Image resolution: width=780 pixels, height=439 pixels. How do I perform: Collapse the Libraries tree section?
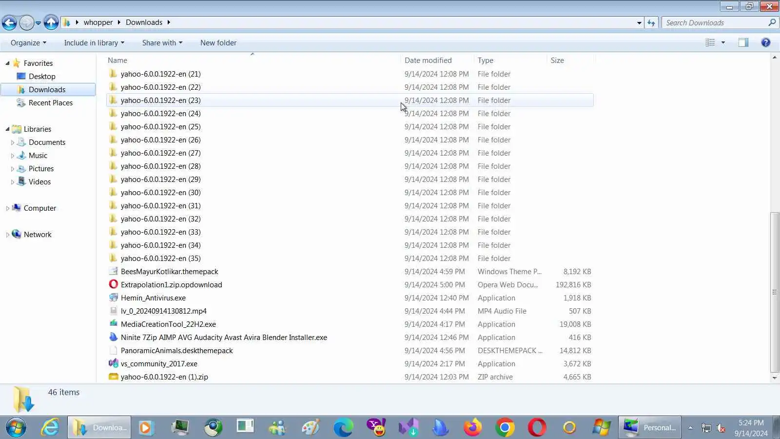(x=7, y=129)
